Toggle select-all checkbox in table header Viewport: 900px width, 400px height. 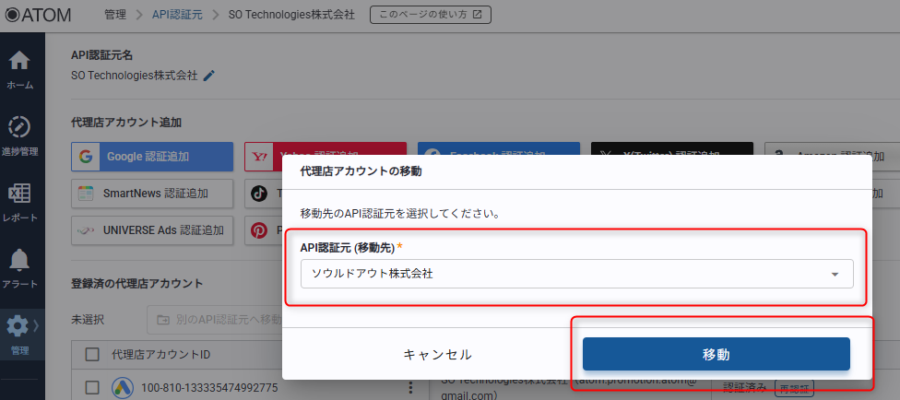coord(92,354)
